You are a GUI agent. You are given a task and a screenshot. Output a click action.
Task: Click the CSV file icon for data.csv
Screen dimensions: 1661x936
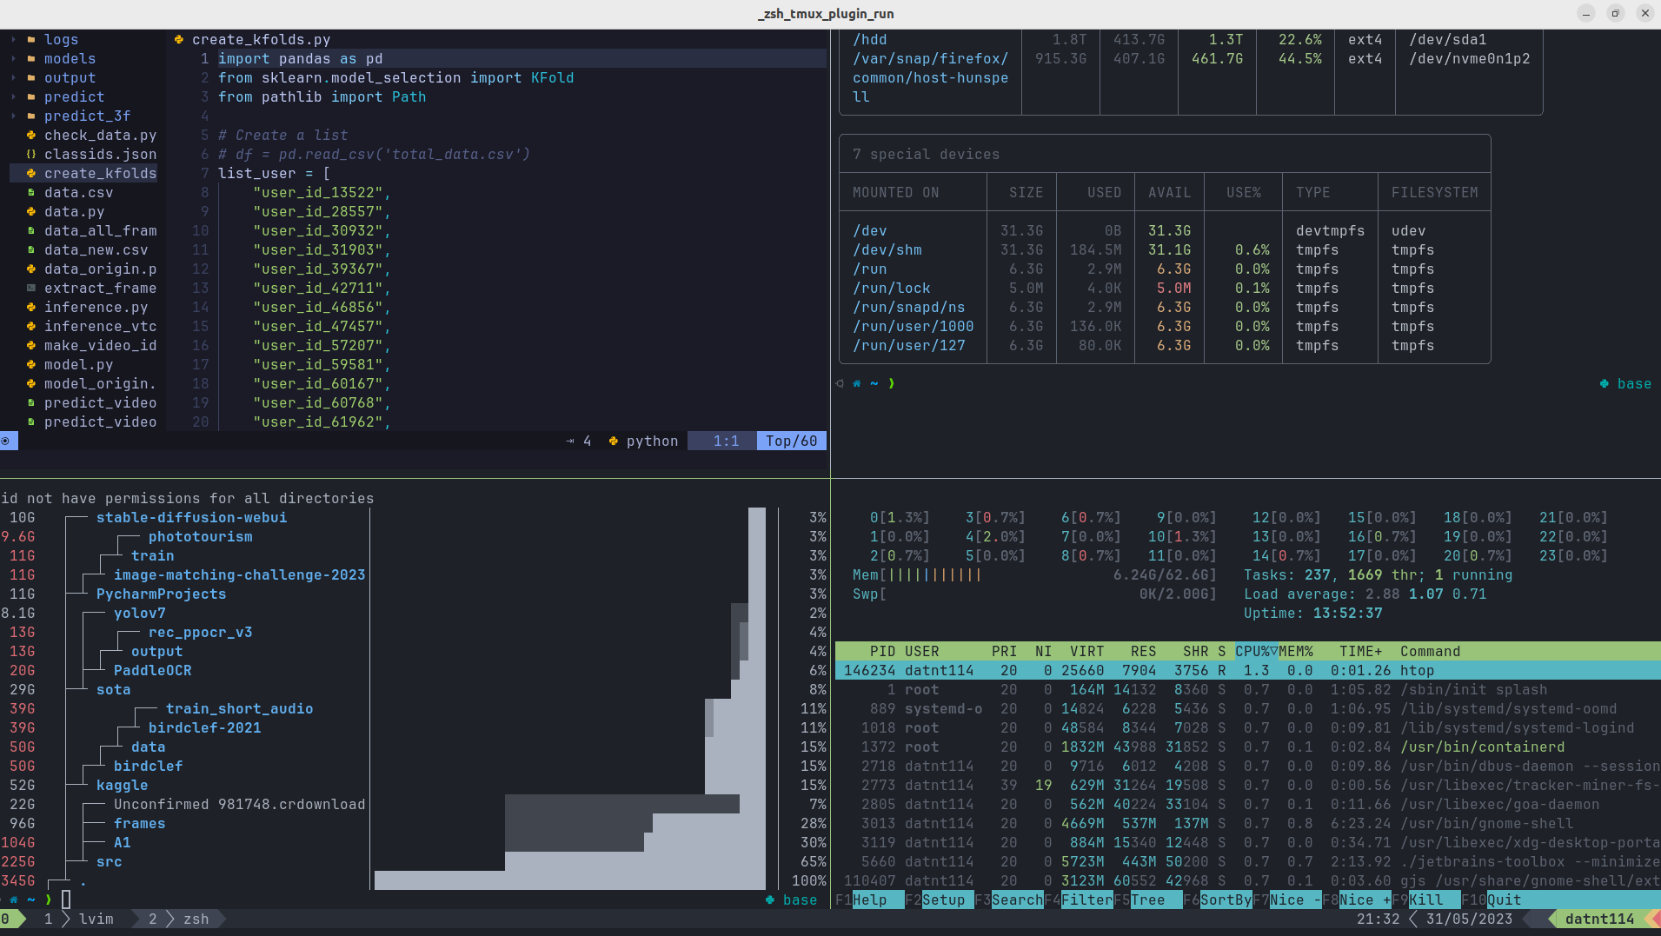pyautogui.click(x=30, y=192)
